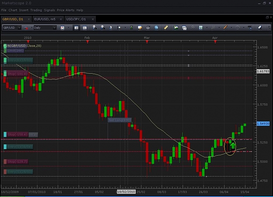Close the EUR/USD, m5 tab
Viewport: 273px width, 197px height.
tap(61, 19)
